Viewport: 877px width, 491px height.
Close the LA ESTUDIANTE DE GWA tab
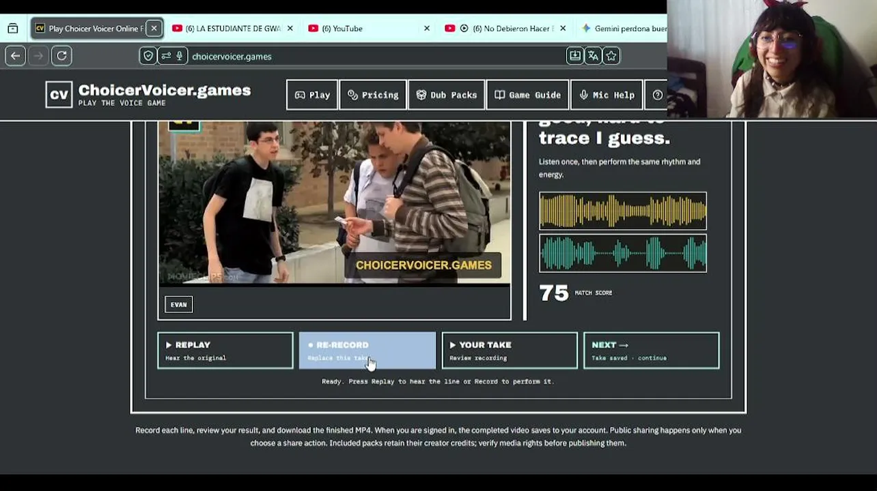click(290, 28)
